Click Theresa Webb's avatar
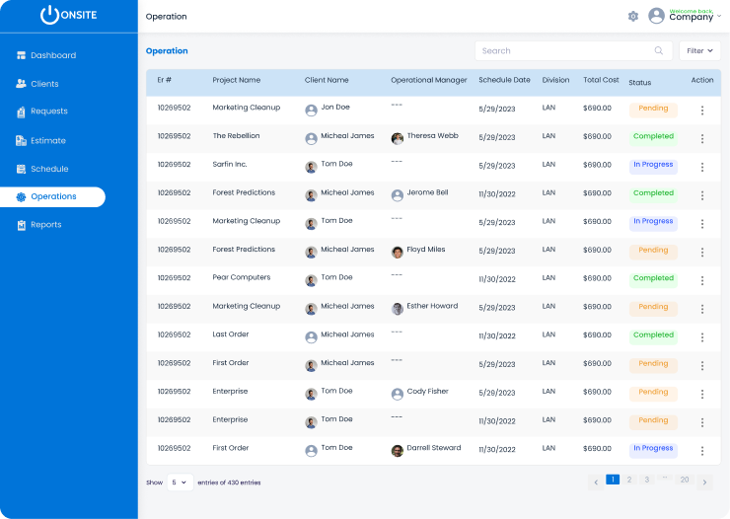730x519 pixels. point(398,138)
